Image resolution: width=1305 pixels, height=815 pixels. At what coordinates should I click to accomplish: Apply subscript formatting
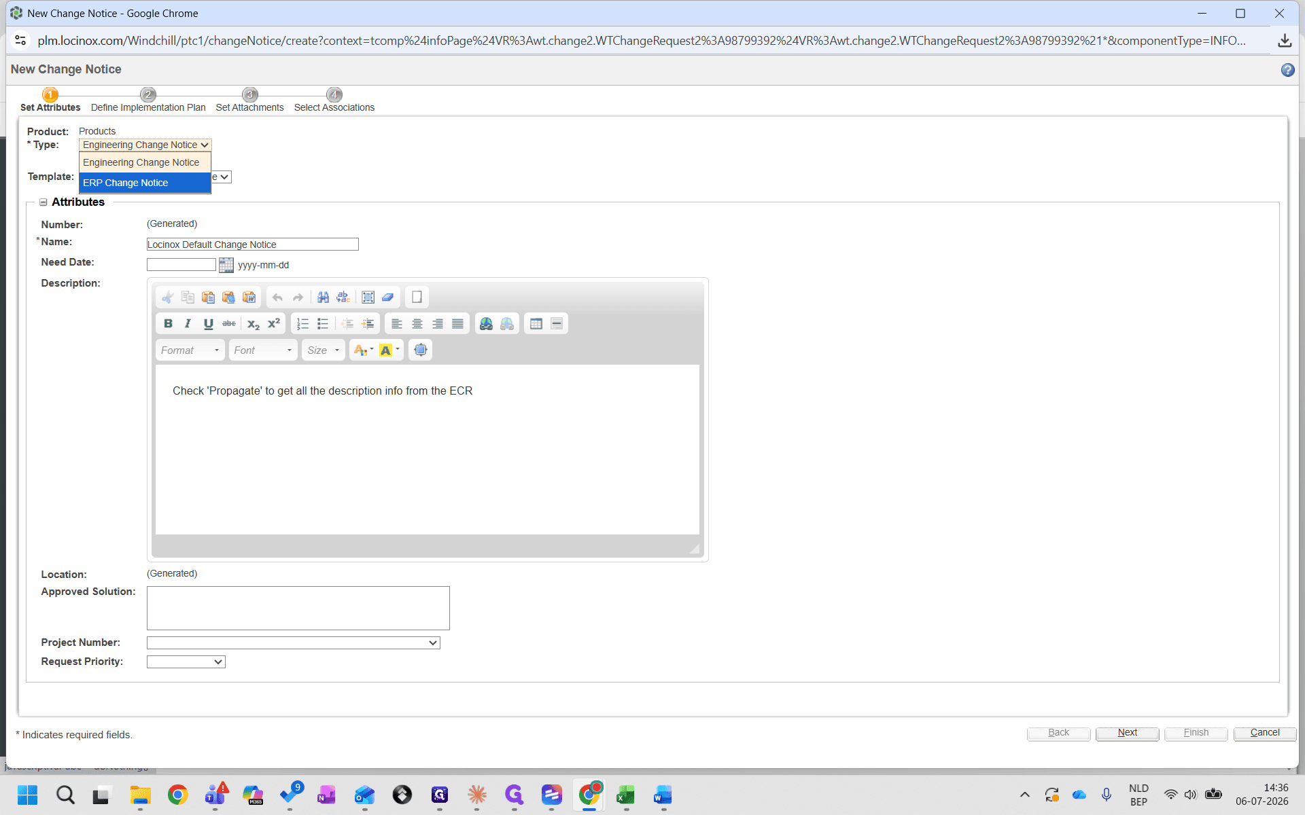point(253,324)
